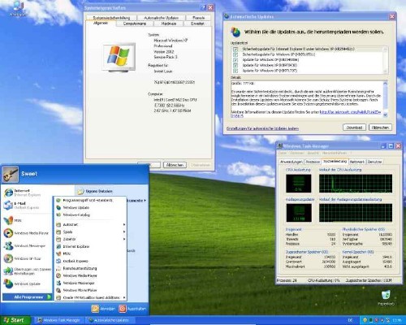Click the taskbar clock
The width and height of the screenshot is (406, 325).
coord(397,321)
